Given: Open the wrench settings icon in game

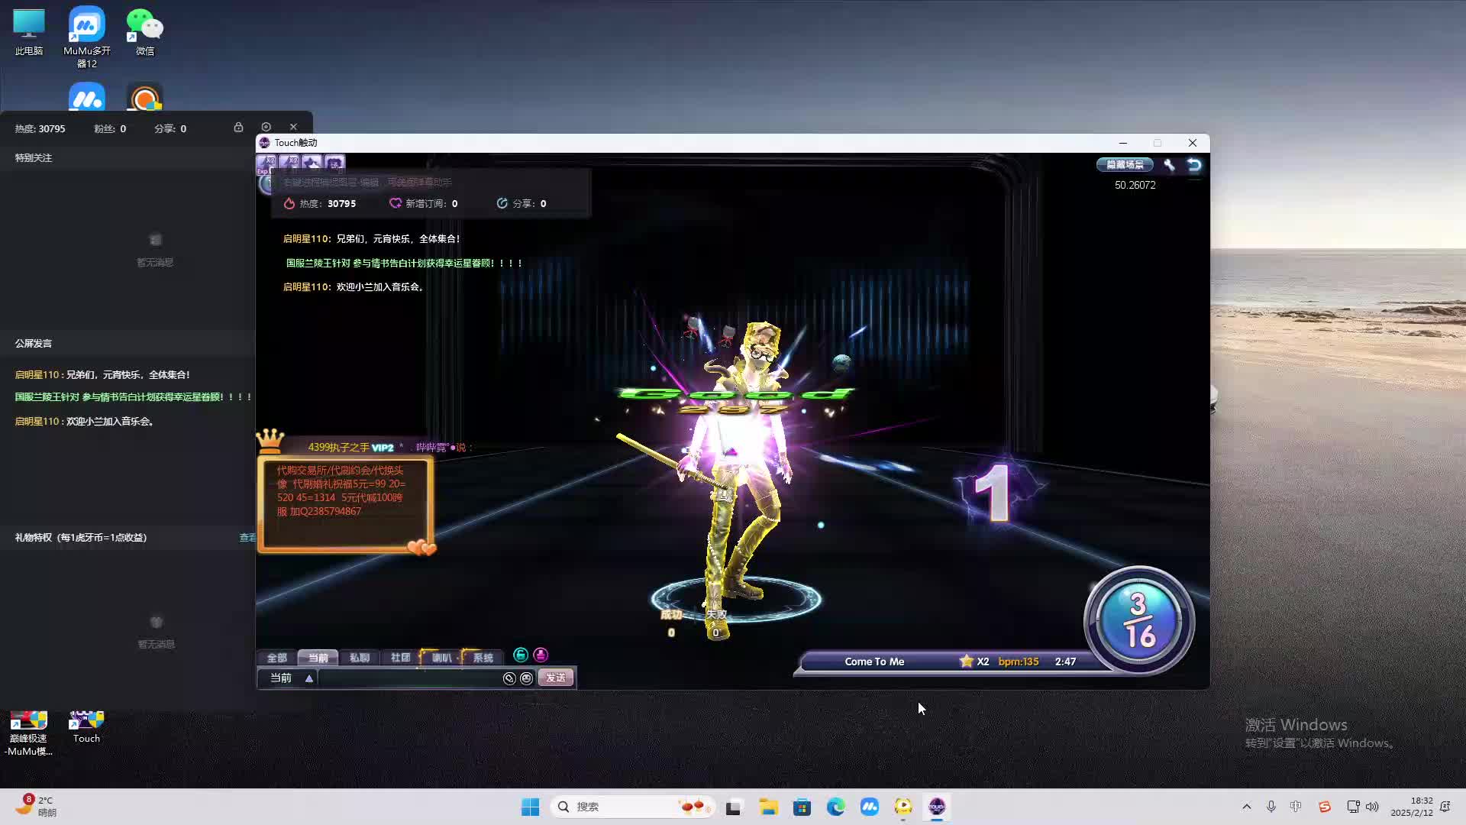Looking at the screenshot, I should coord(1169,165).
